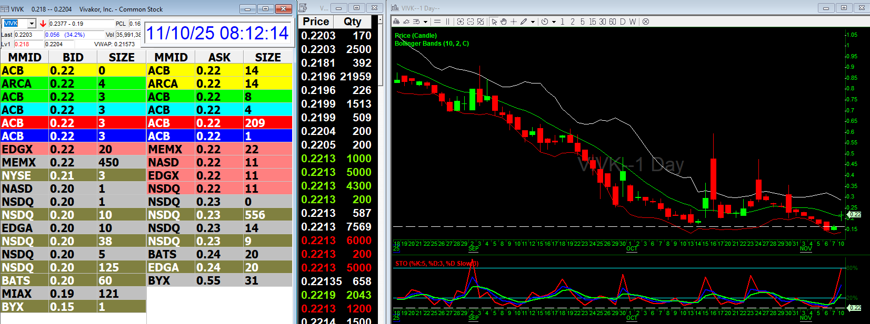Toggle the line study indicator icon
The image size is (870, 324).
pos(406,22)
